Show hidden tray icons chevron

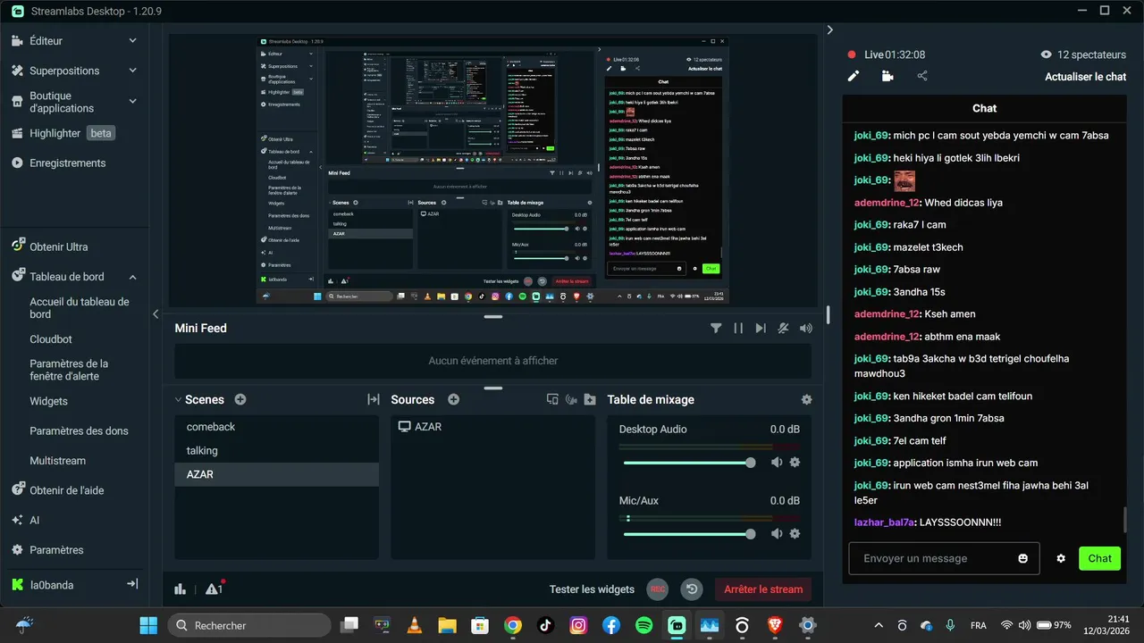(879, 625)
